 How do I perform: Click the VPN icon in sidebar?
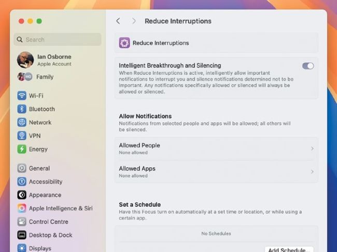tap(22, 136)
